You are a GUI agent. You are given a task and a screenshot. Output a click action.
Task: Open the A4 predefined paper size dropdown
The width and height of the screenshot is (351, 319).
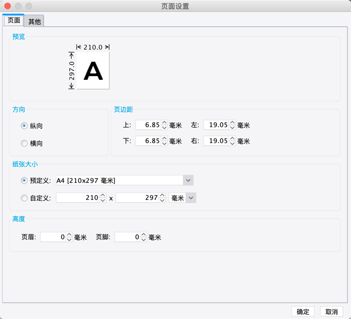point(124,180)
